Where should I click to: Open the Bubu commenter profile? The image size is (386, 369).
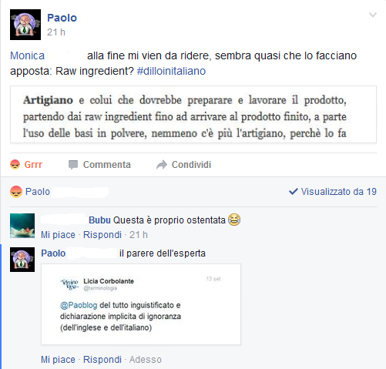pyautogui.click(x=99, y=220)
